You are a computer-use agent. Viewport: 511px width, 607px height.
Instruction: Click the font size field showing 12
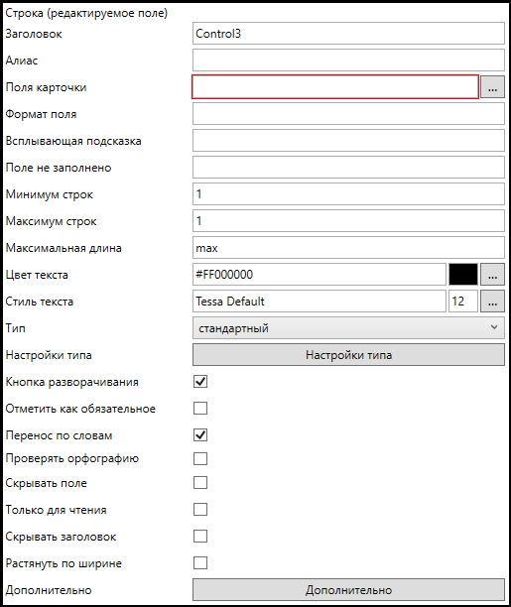click(x=463, y=301)
